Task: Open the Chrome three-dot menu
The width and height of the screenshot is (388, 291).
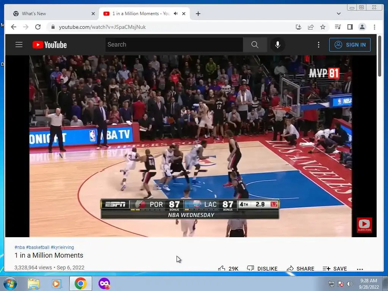Action: (374, 27)
